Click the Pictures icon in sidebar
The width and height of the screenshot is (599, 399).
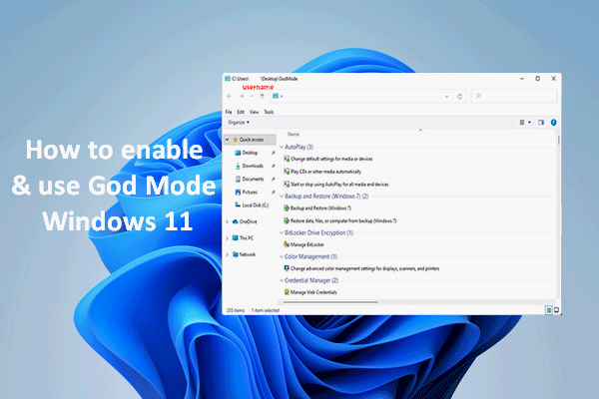coord(238,193)
